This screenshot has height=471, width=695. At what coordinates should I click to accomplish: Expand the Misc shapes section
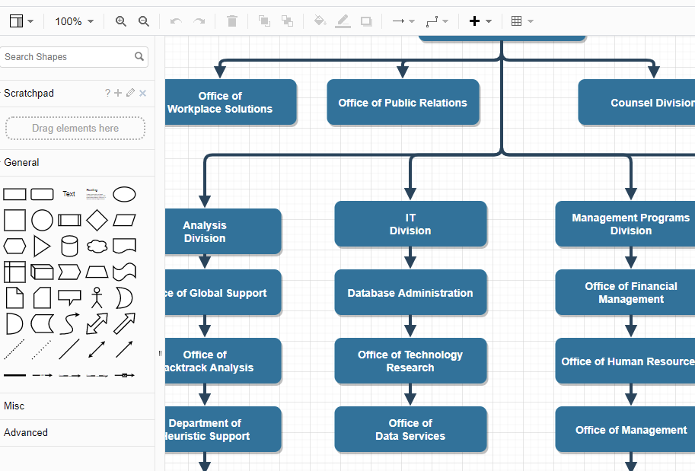click(14, 406)
